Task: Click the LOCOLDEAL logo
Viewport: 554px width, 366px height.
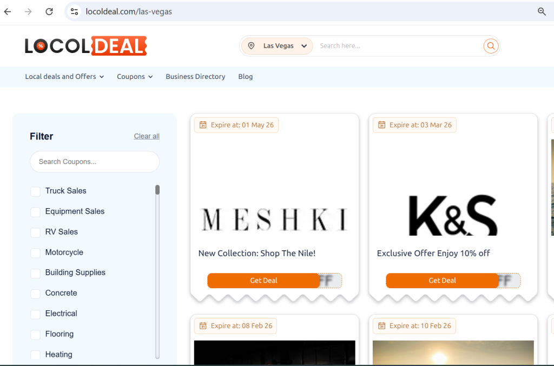Action: [x=85, y=45]
